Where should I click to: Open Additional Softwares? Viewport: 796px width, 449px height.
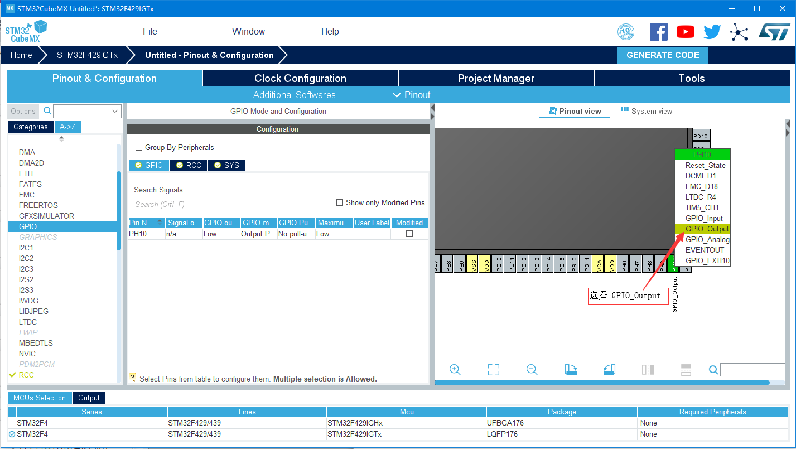(295, 95)
